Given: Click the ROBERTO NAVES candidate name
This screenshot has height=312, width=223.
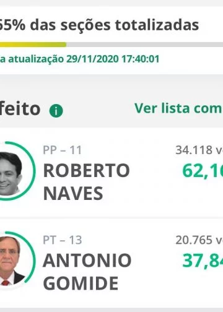Looking at the screenshot, I should click(x=86, y=182).
